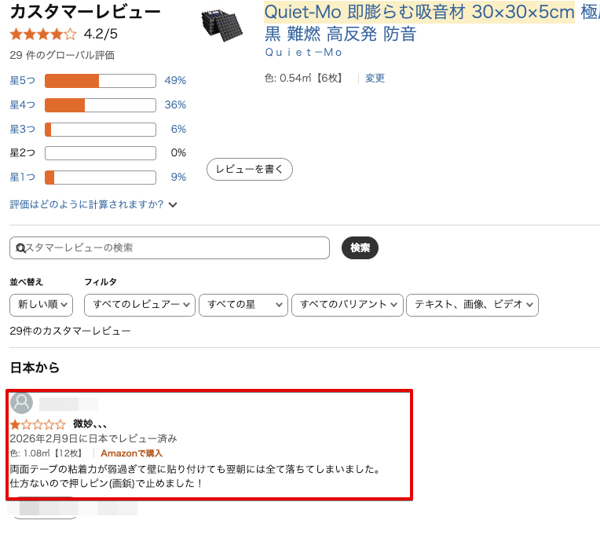Viewport: 600px width, 535px height.
Task: Click the three-star rating bar
Action: [101, 130]
